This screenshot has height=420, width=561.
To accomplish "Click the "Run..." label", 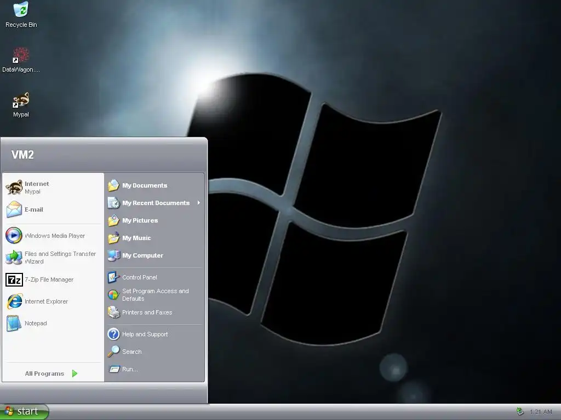I will point(130,369).
